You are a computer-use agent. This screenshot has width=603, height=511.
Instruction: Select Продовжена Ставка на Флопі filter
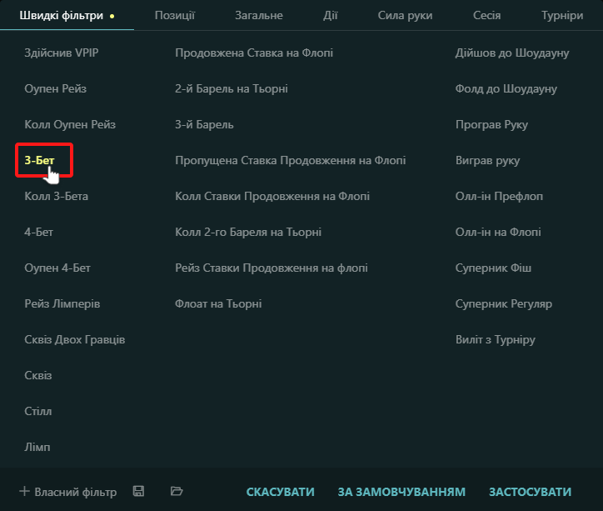tap(254, 53)
